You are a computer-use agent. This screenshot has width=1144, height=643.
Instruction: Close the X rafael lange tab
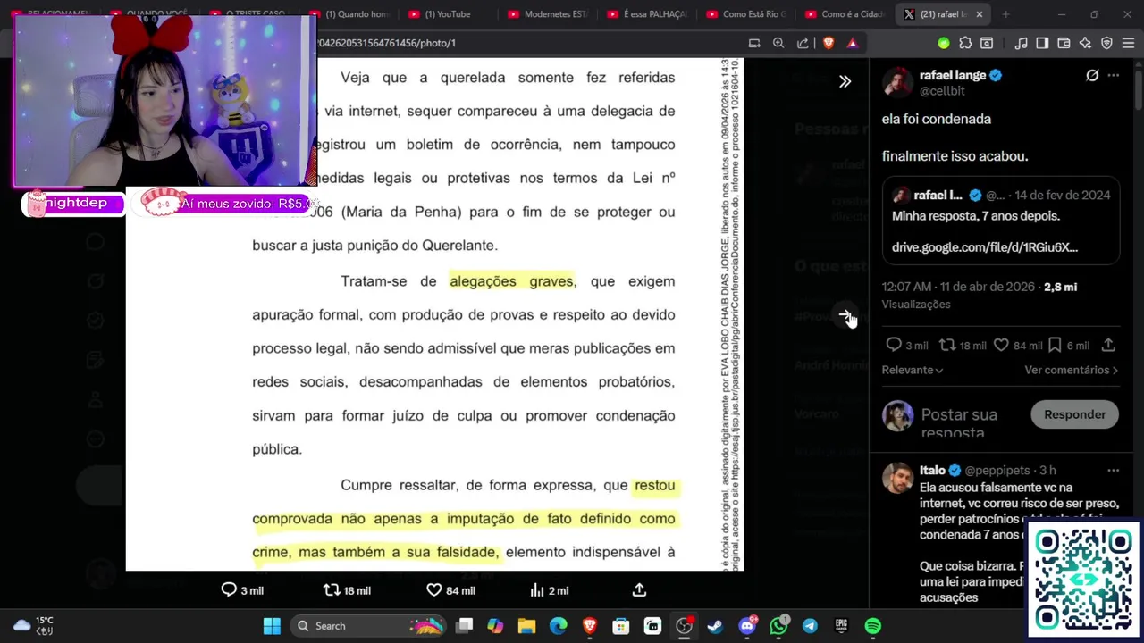[979, 14]
